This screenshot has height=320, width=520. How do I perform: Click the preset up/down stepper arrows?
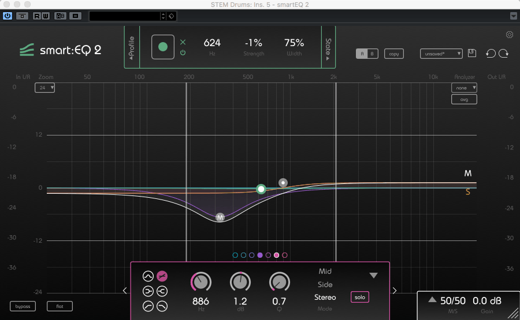coord(163,16)
